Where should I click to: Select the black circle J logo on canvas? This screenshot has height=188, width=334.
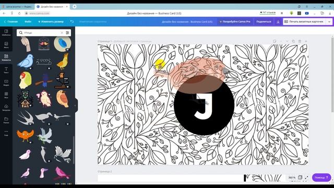(204, 105)
